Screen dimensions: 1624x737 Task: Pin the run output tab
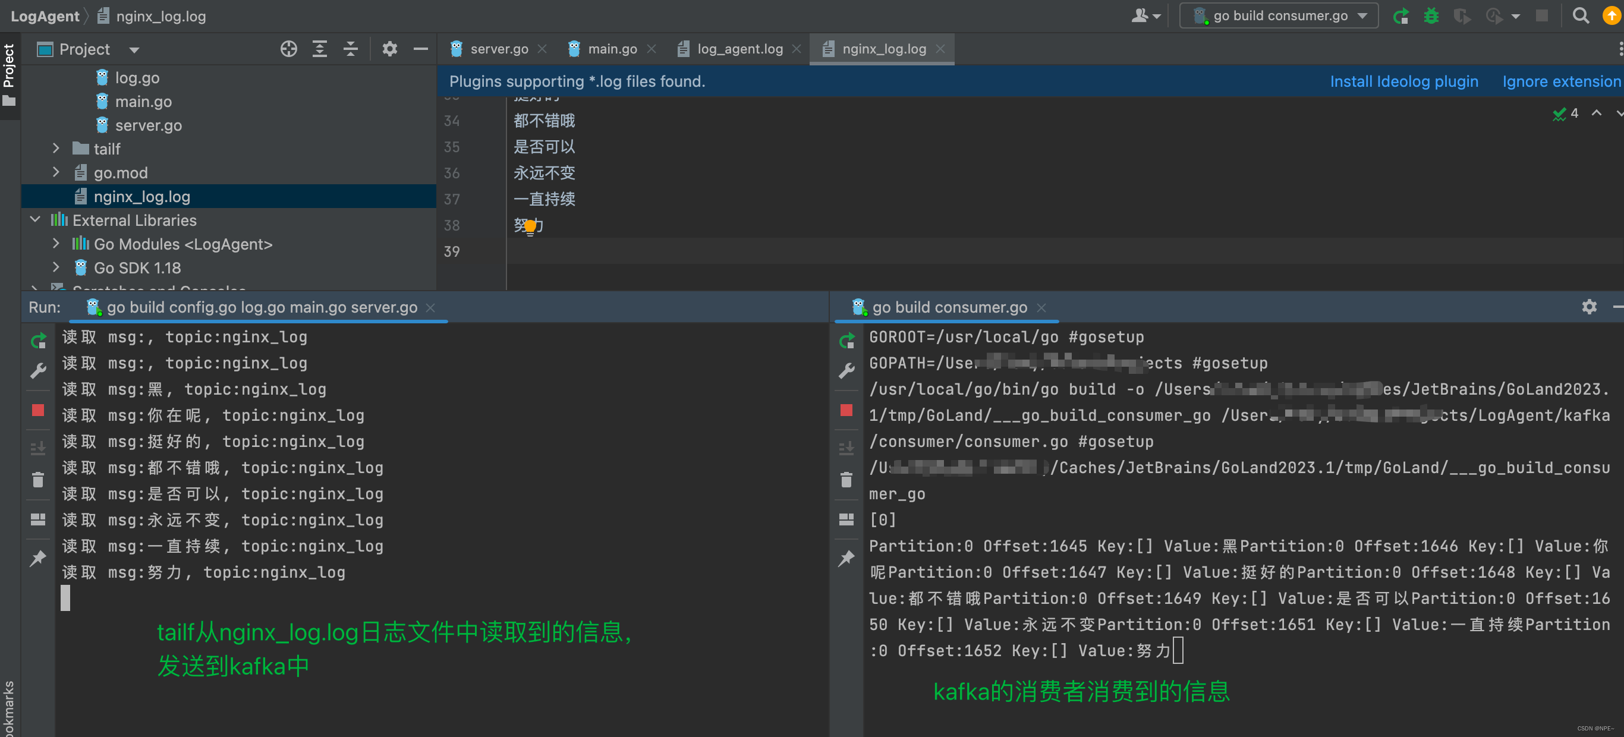pyautogui.click(x=39, y=558)
